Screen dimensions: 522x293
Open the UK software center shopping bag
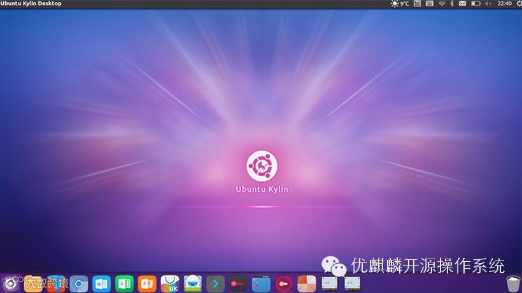tap(170, 284)
